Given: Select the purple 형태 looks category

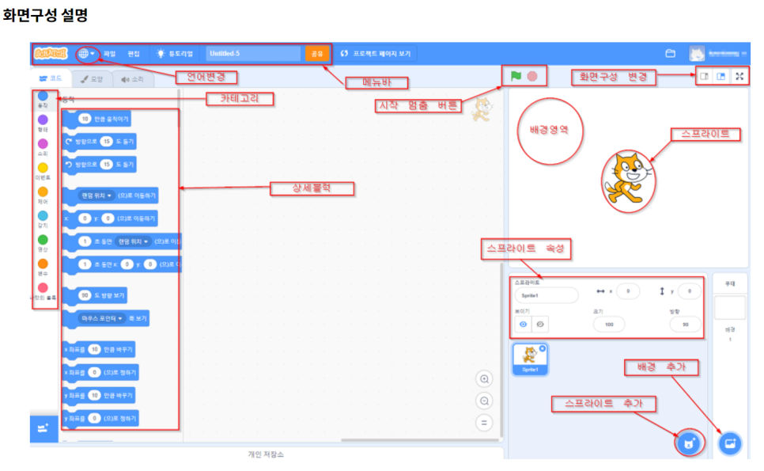Looking at the screenshot, I should 43,123.
